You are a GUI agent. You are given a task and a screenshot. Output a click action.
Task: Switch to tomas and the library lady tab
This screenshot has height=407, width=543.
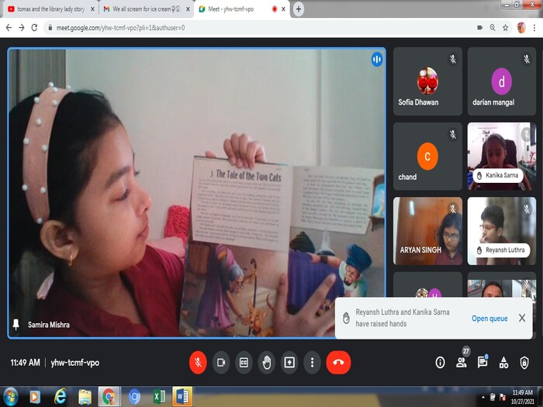51,9
